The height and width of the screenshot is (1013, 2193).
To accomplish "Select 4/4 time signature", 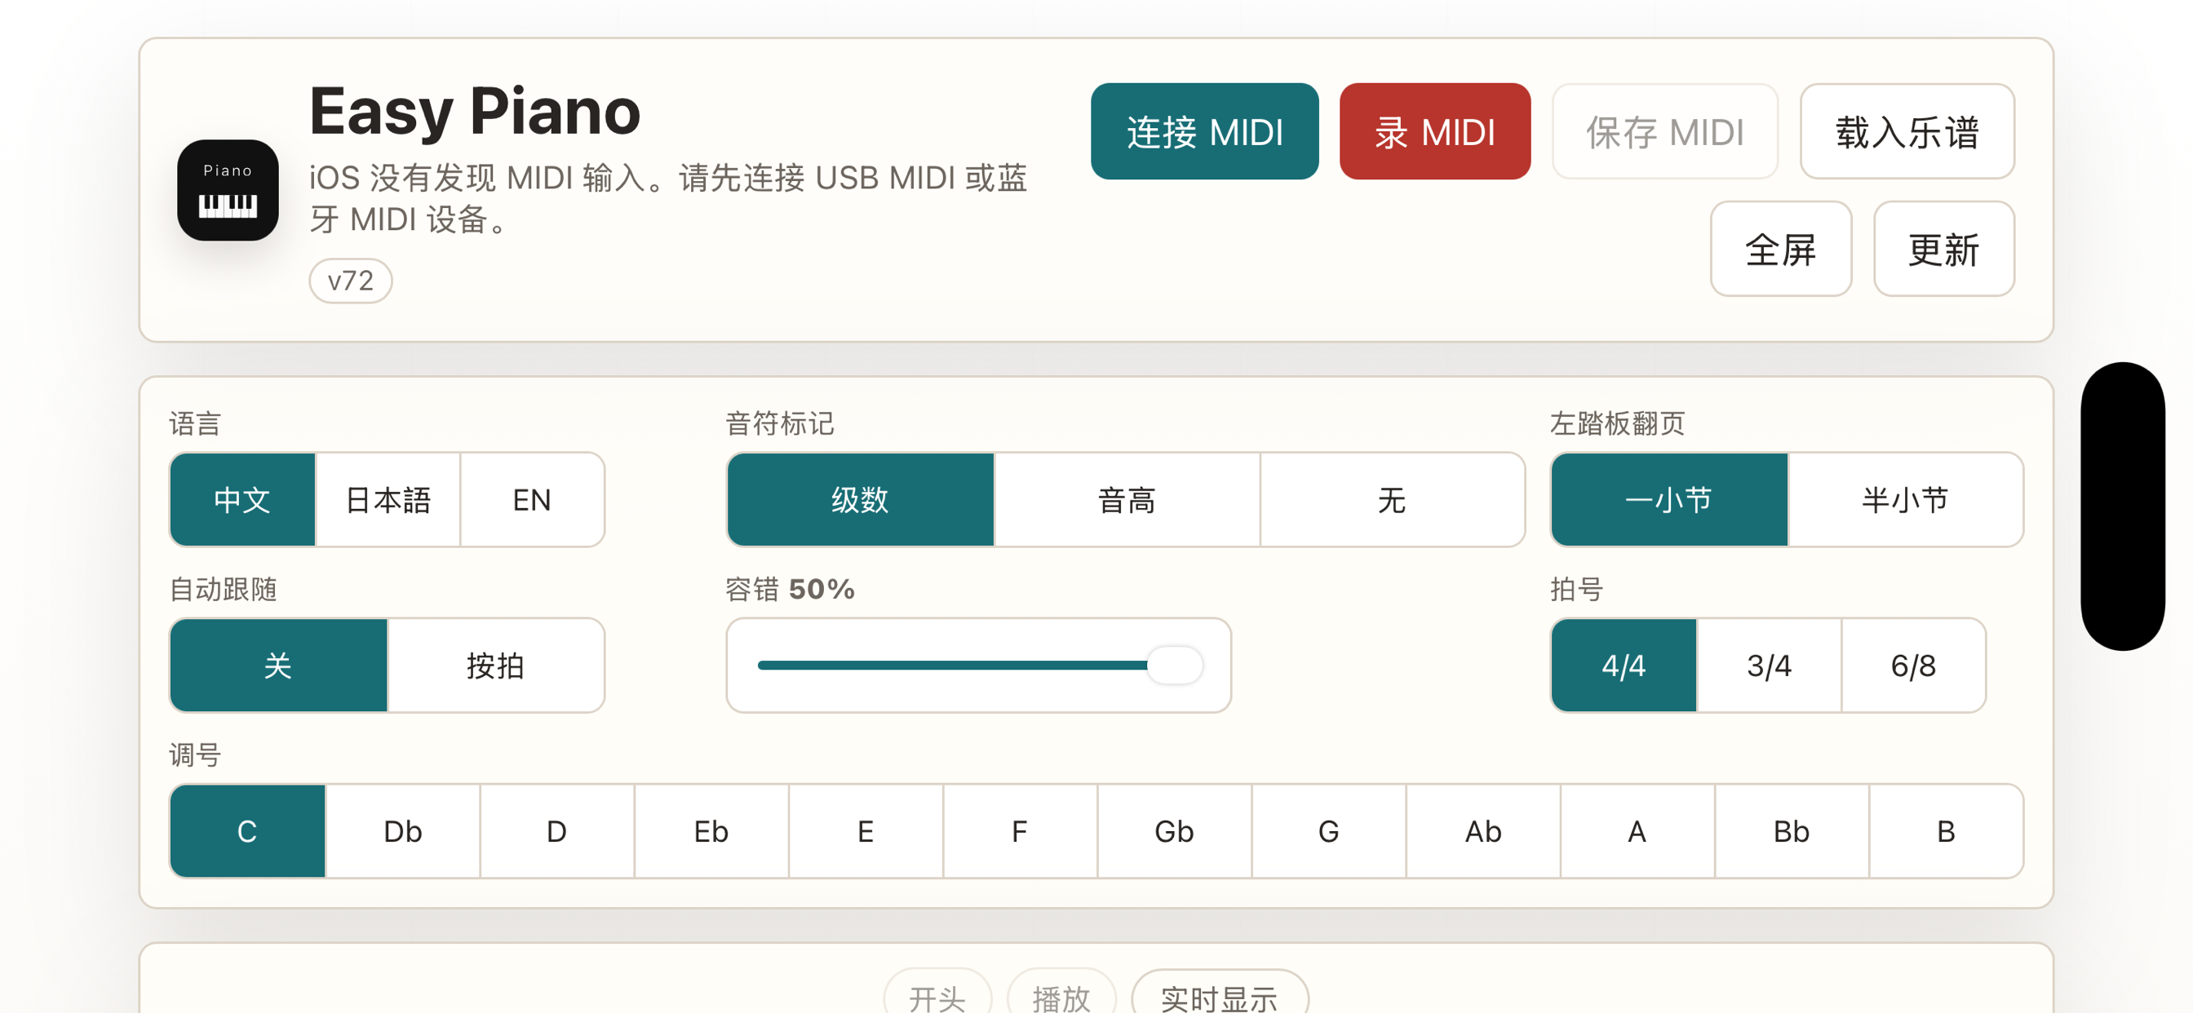I will point(1624,665).
